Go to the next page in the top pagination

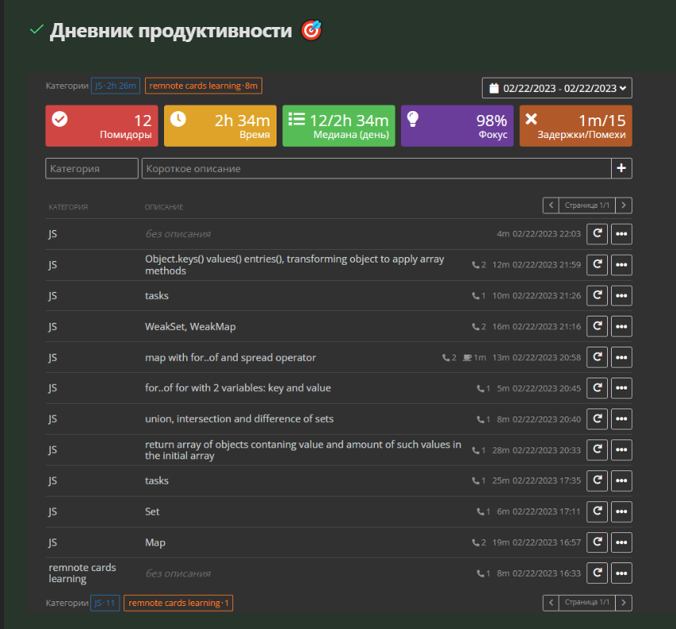[624, 205]
